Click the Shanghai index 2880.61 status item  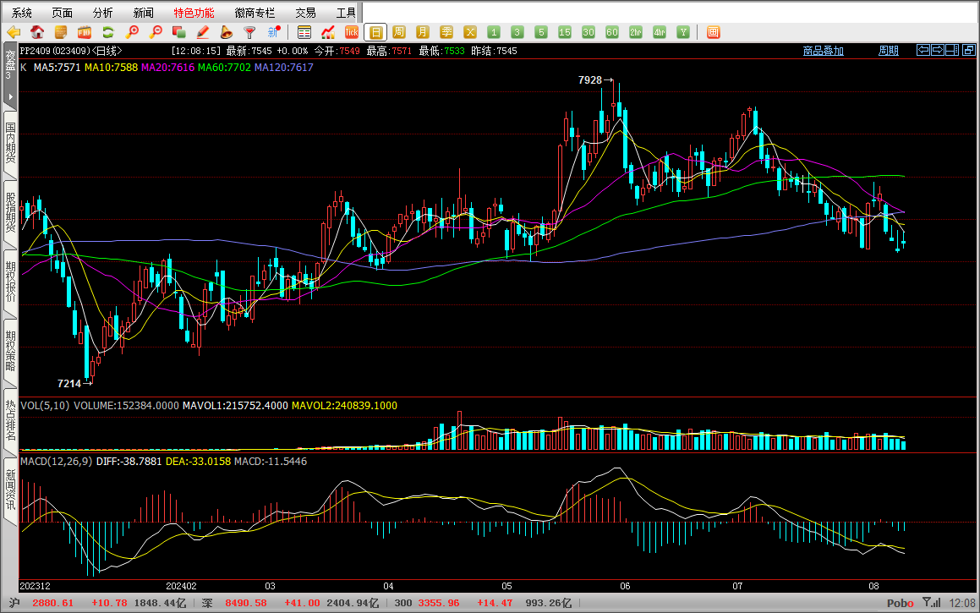[52, 603]
